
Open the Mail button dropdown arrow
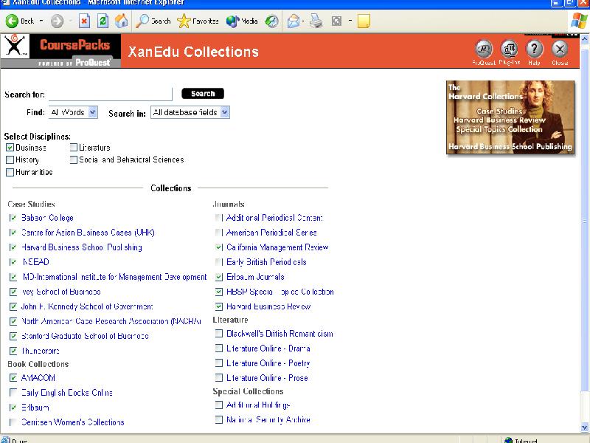pos(303,21)
